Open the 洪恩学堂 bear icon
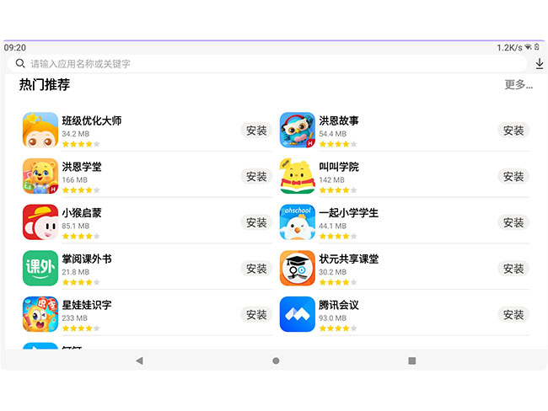The height and width of the screenshot is (411, 548). 40,176
